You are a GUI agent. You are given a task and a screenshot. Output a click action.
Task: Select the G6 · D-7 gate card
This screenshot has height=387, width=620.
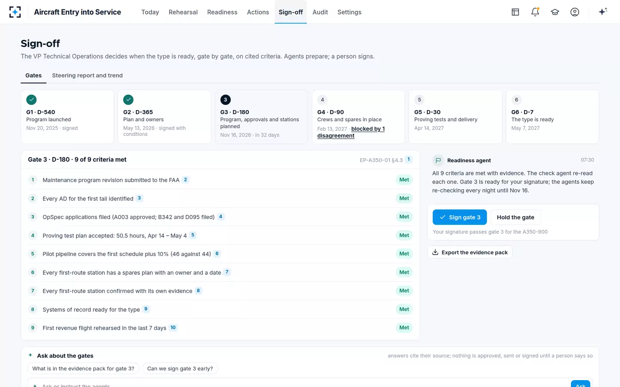(552, 117)
